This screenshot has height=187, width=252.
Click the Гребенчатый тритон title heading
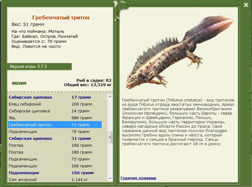coord(61,18)
